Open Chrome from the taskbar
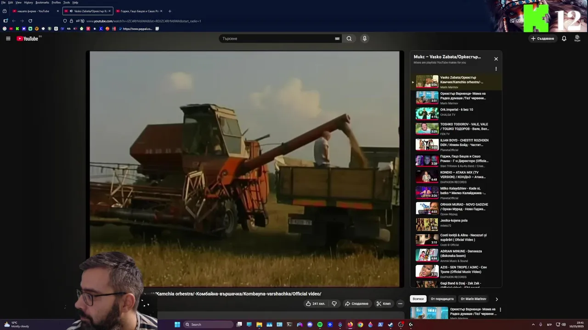 pos(360,324)
